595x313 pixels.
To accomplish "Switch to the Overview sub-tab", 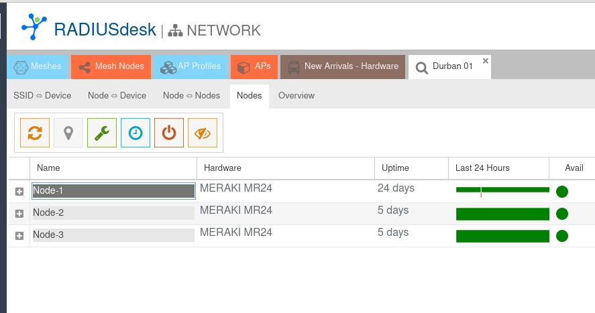I will coord(296,96).
